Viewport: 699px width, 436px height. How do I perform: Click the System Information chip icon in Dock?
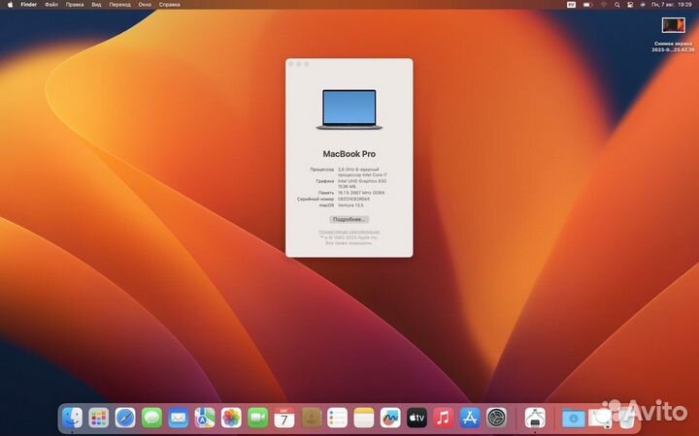click(x=535, y=419)
